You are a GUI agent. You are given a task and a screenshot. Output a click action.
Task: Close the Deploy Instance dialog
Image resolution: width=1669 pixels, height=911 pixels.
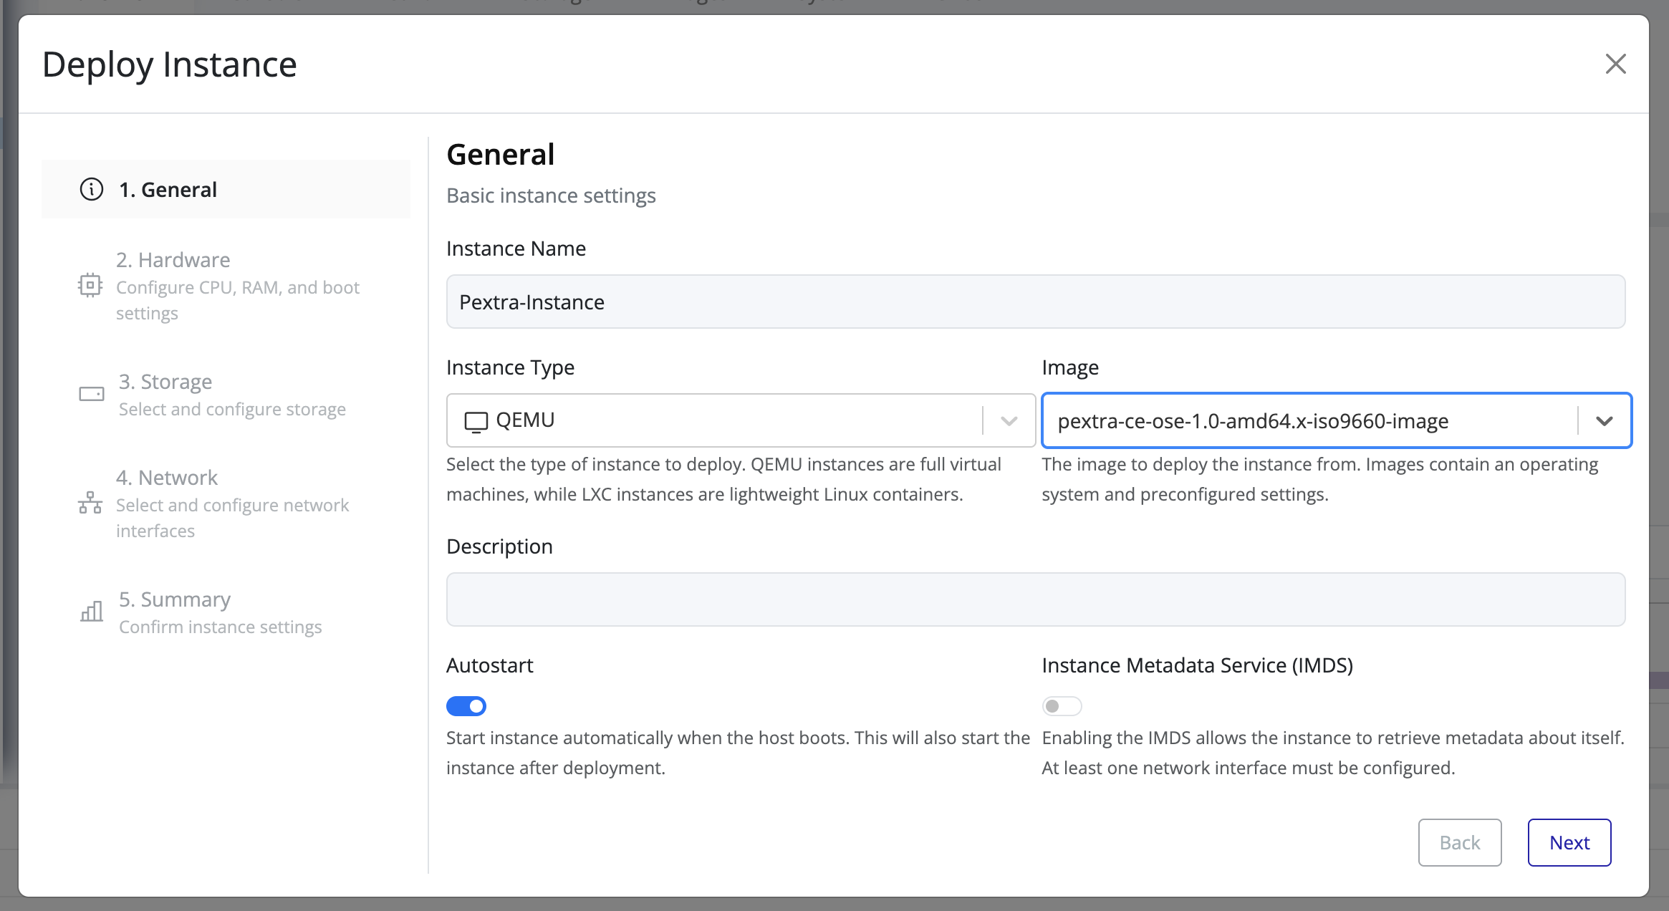[x=1616, y=64]
